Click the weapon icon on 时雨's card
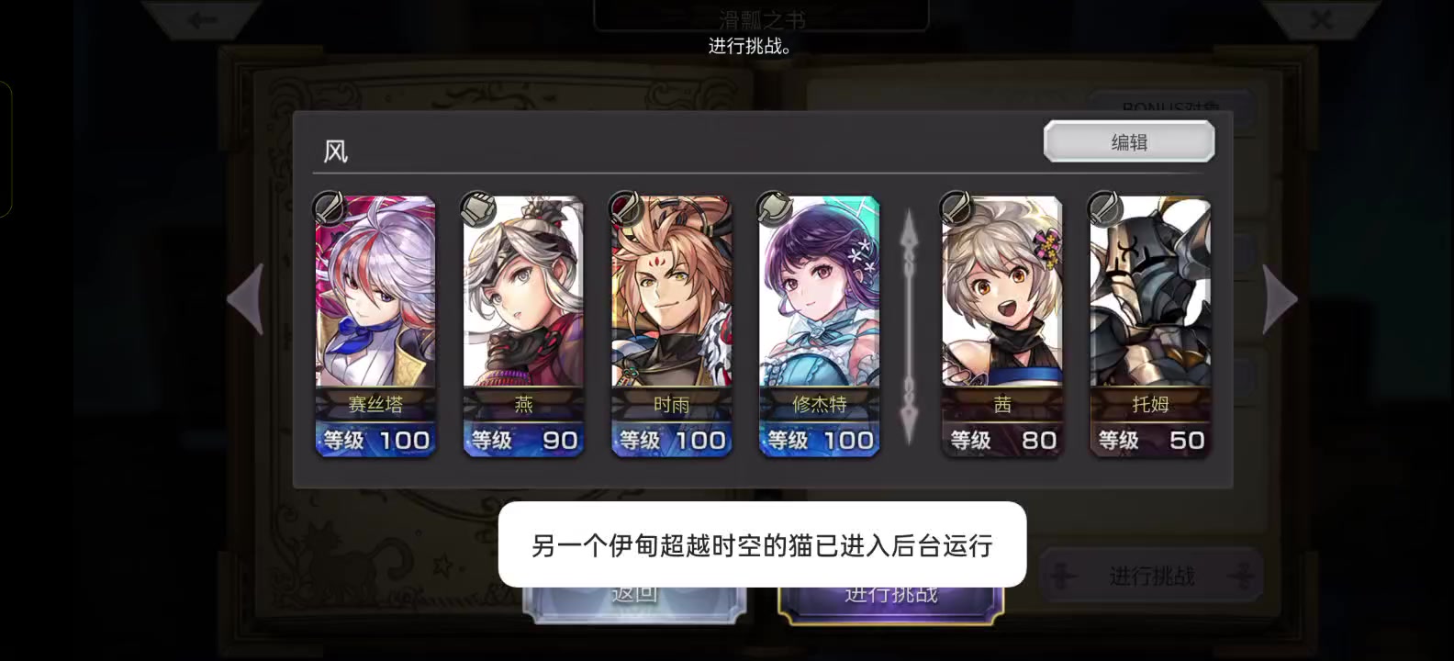 [x=626, y=208]
